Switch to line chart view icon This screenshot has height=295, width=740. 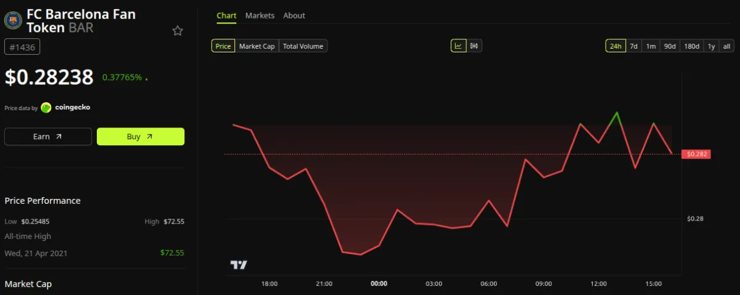459,46
